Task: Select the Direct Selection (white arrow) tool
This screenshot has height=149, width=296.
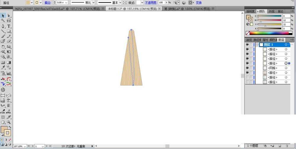Action: click(x=9, y=15)
